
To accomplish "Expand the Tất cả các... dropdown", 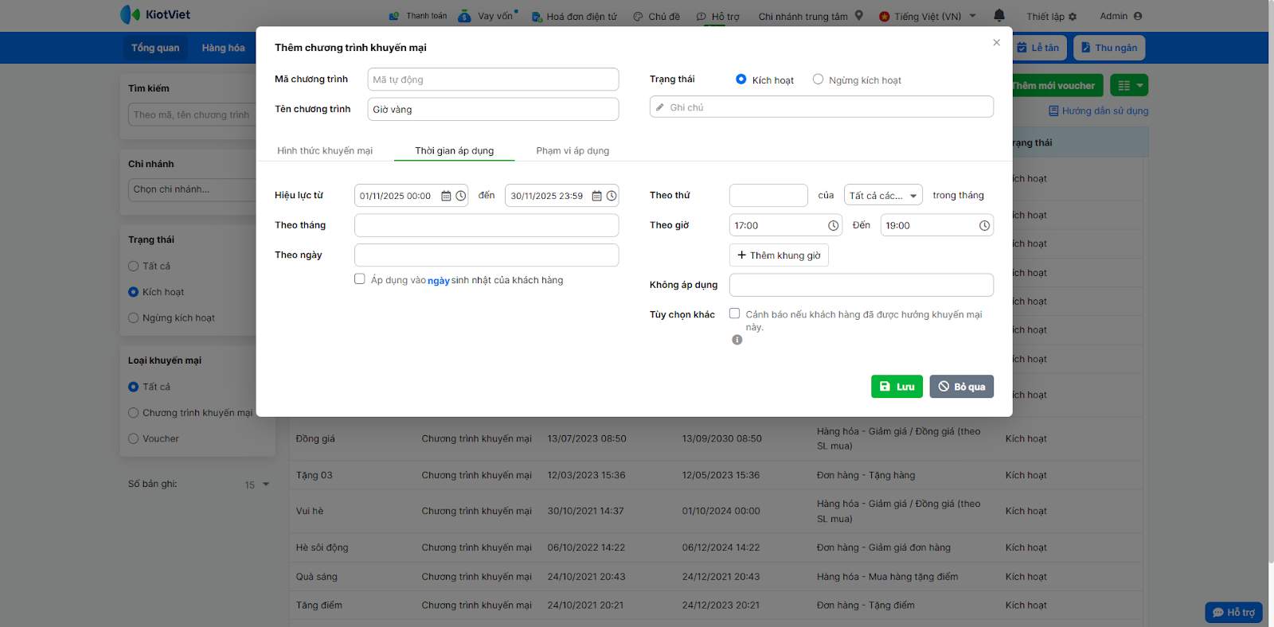I will [882, 196].
